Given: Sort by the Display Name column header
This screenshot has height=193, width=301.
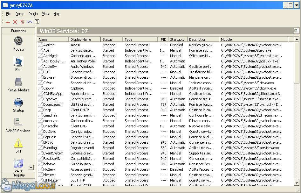Looking at the screenshot, I should (85, 39).
